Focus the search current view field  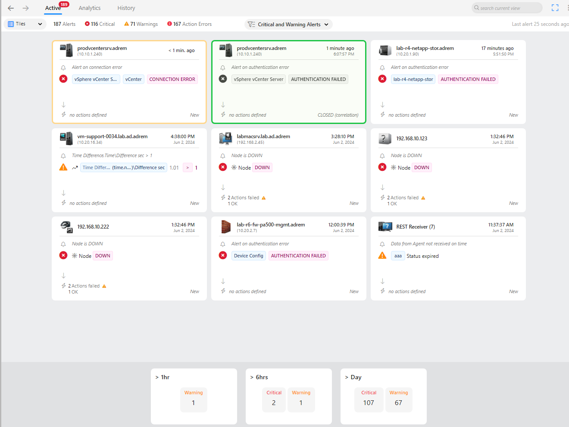(507, 8)
